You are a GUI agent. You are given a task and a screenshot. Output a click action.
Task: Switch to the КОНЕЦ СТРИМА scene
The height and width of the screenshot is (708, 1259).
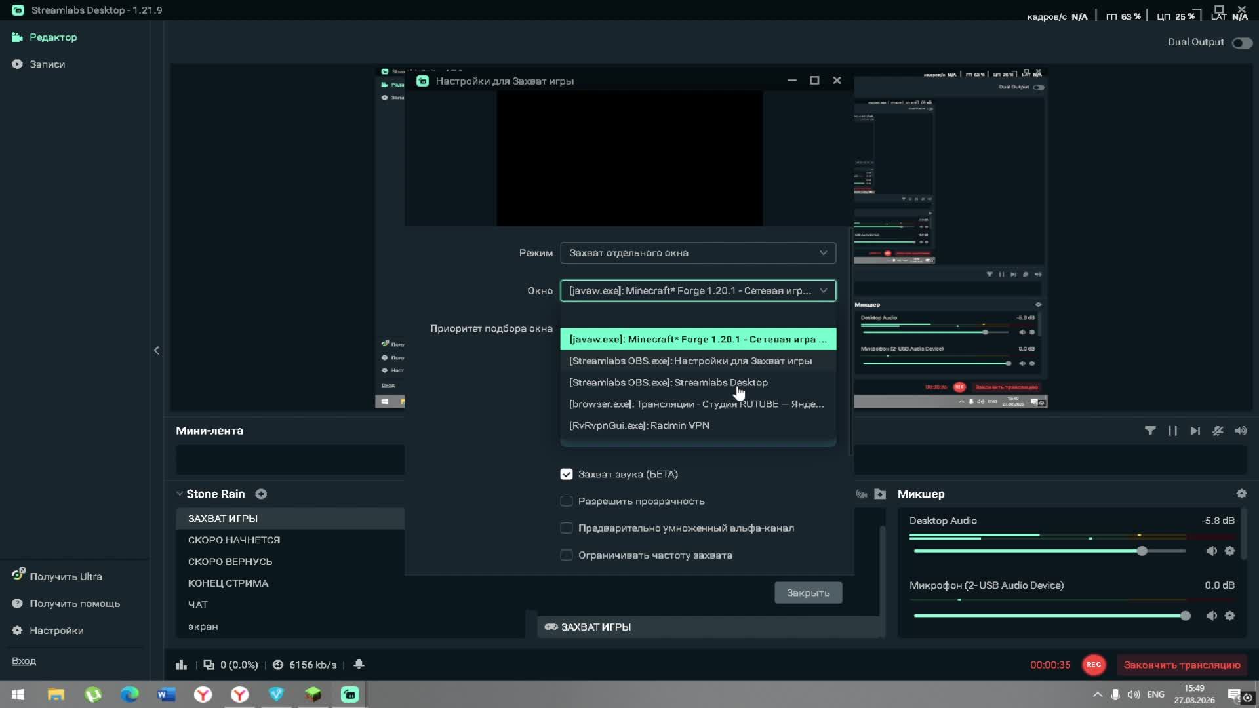(x=290, y=583)
